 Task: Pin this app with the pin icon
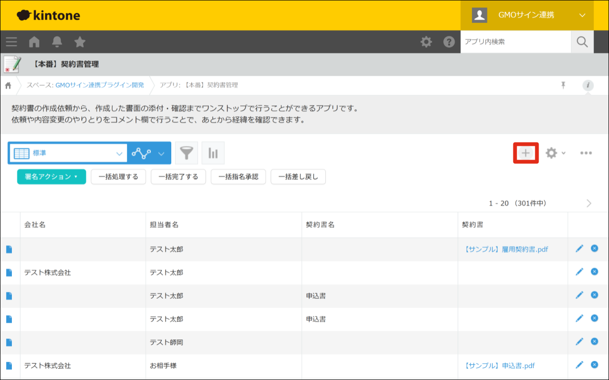[564, 85]
